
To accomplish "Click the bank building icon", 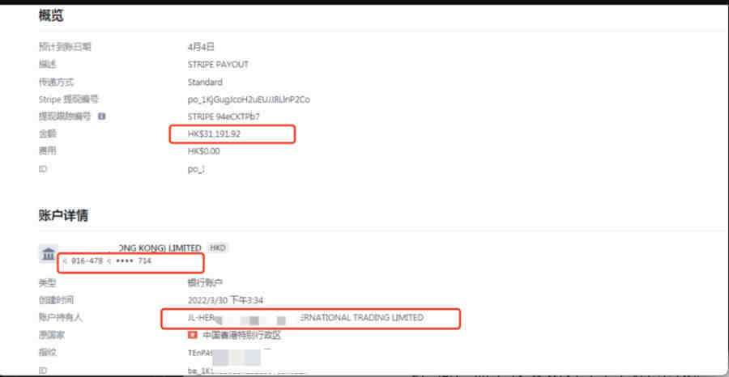I will pos(49,254).
